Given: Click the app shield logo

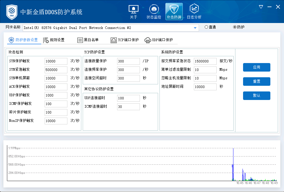Looking at the screenshot, I should tap(12, 12).
